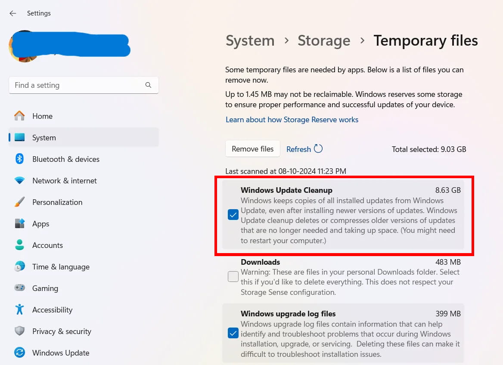Click the Find a setting search box
This screenshot has height=365, width=503.
pos(84,85)
